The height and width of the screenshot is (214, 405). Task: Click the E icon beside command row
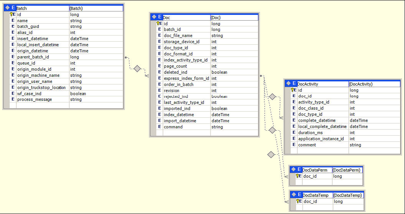tap(160, 127)
